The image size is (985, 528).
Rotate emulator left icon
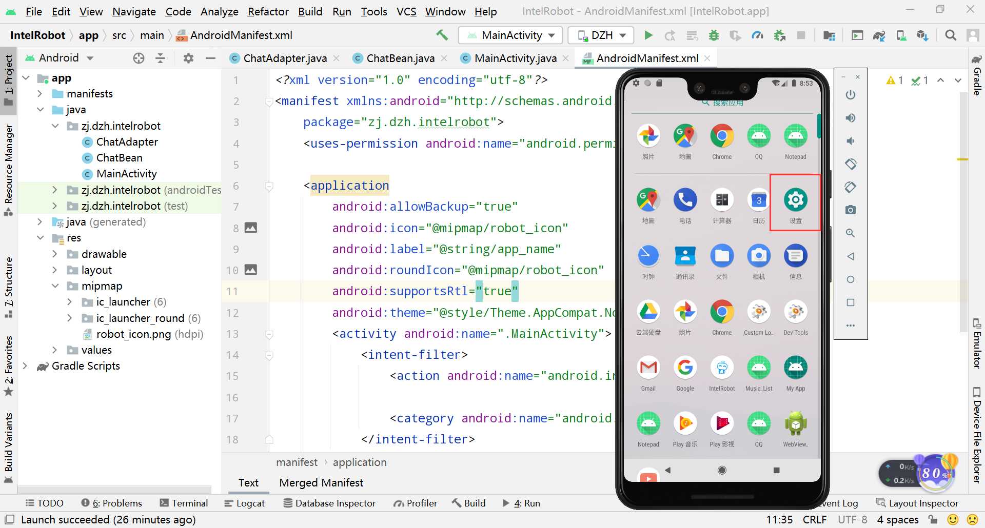coord(851,164)
